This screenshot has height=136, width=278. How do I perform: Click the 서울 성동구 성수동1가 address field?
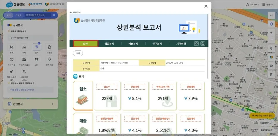coord(31,90)
